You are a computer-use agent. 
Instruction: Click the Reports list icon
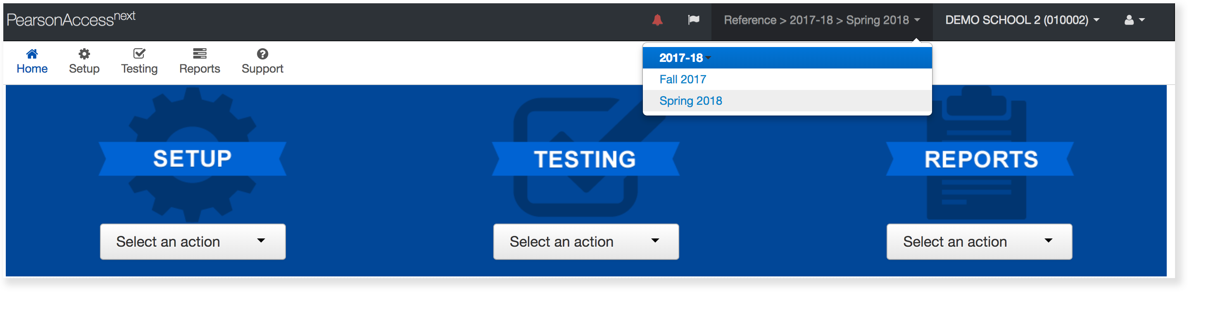[x=200, y=54]
